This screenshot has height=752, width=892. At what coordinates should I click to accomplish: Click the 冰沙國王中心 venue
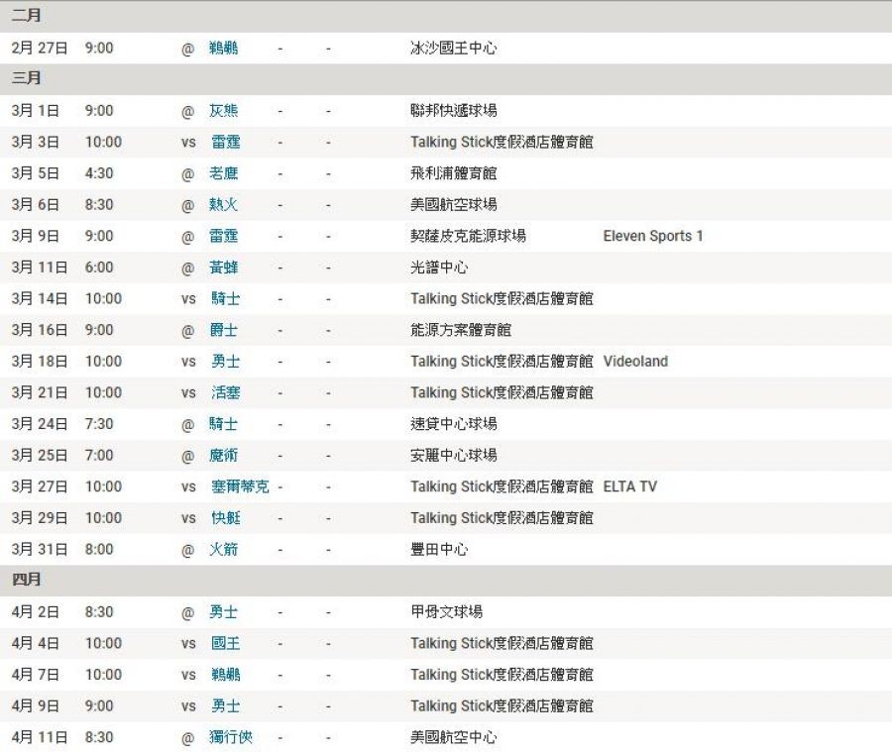tap(453, 49)
